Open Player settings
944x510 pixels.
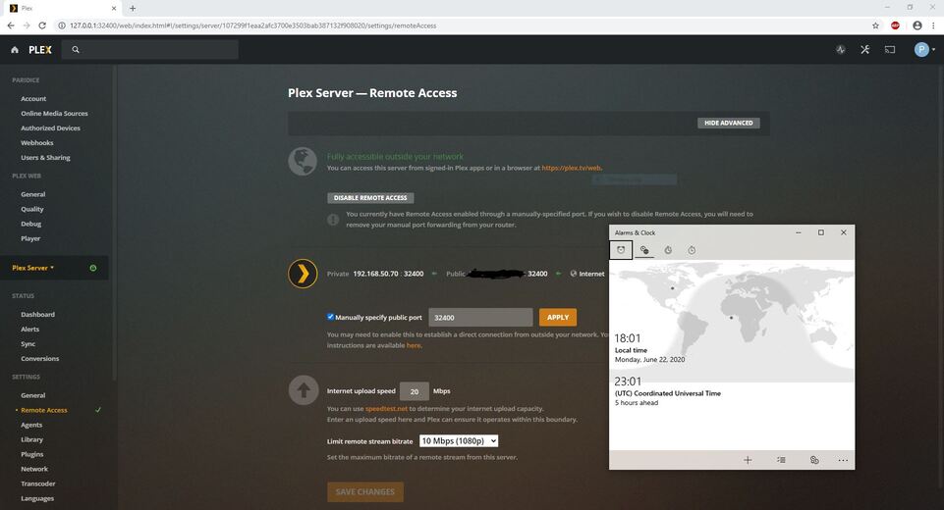[x=30, y=238]
